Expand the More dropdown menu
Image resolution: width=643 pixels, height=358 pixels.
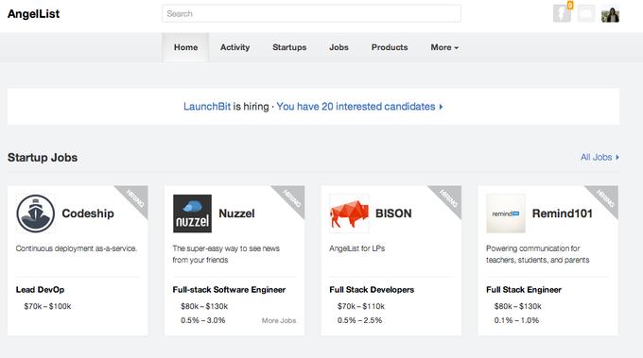[x=444, y=47]
